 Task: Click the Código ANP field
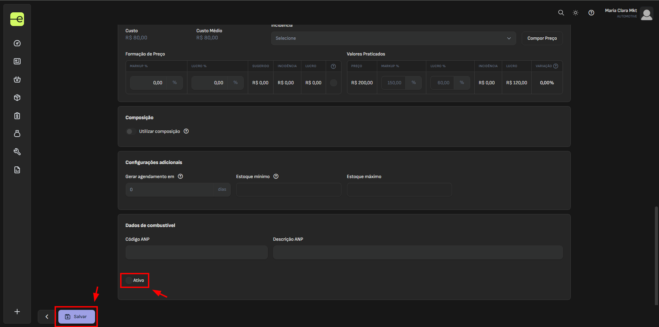click(x=196, y=252)
